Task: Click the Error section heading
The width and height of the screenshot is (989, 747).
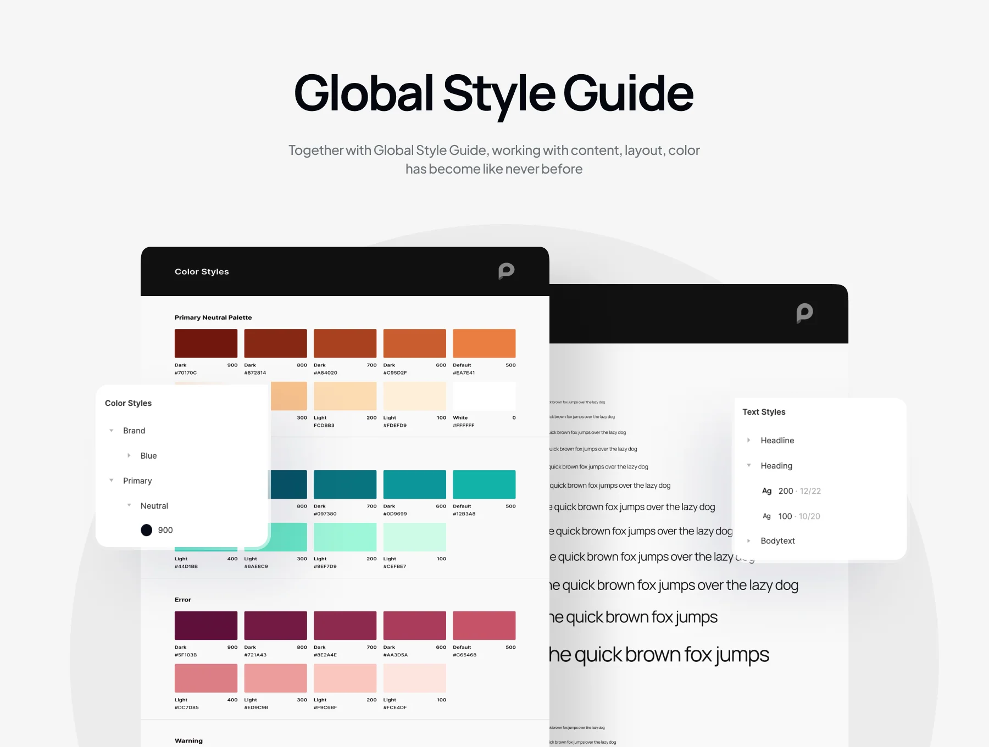Action: (x=183, y=600)
